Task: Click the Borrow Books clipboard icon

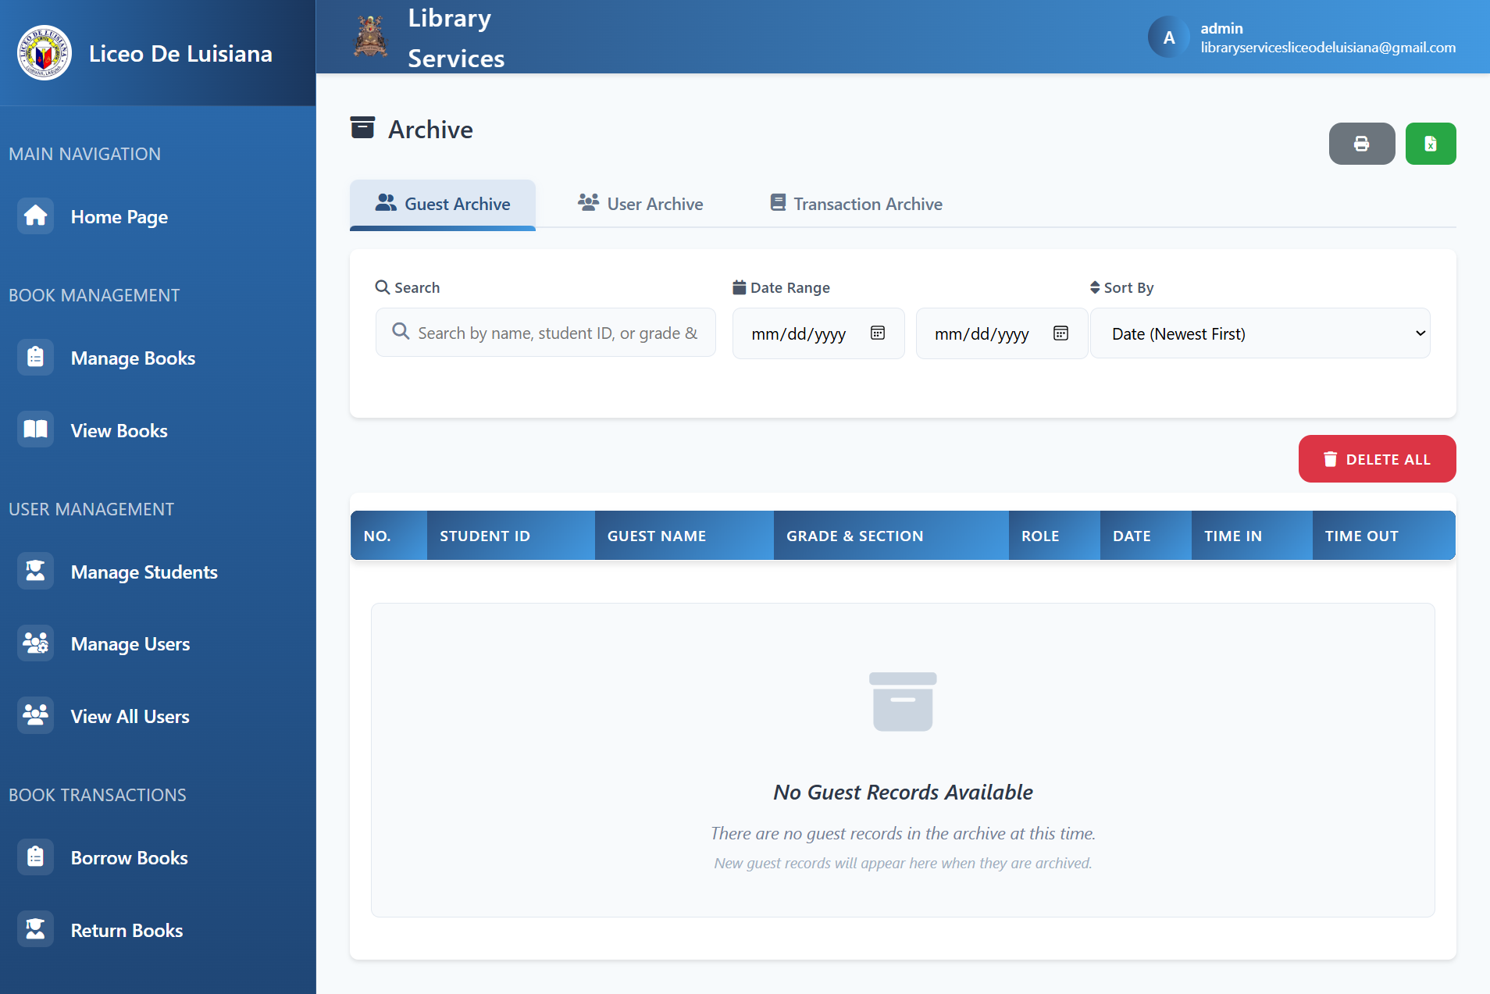Action: (34, 857)
